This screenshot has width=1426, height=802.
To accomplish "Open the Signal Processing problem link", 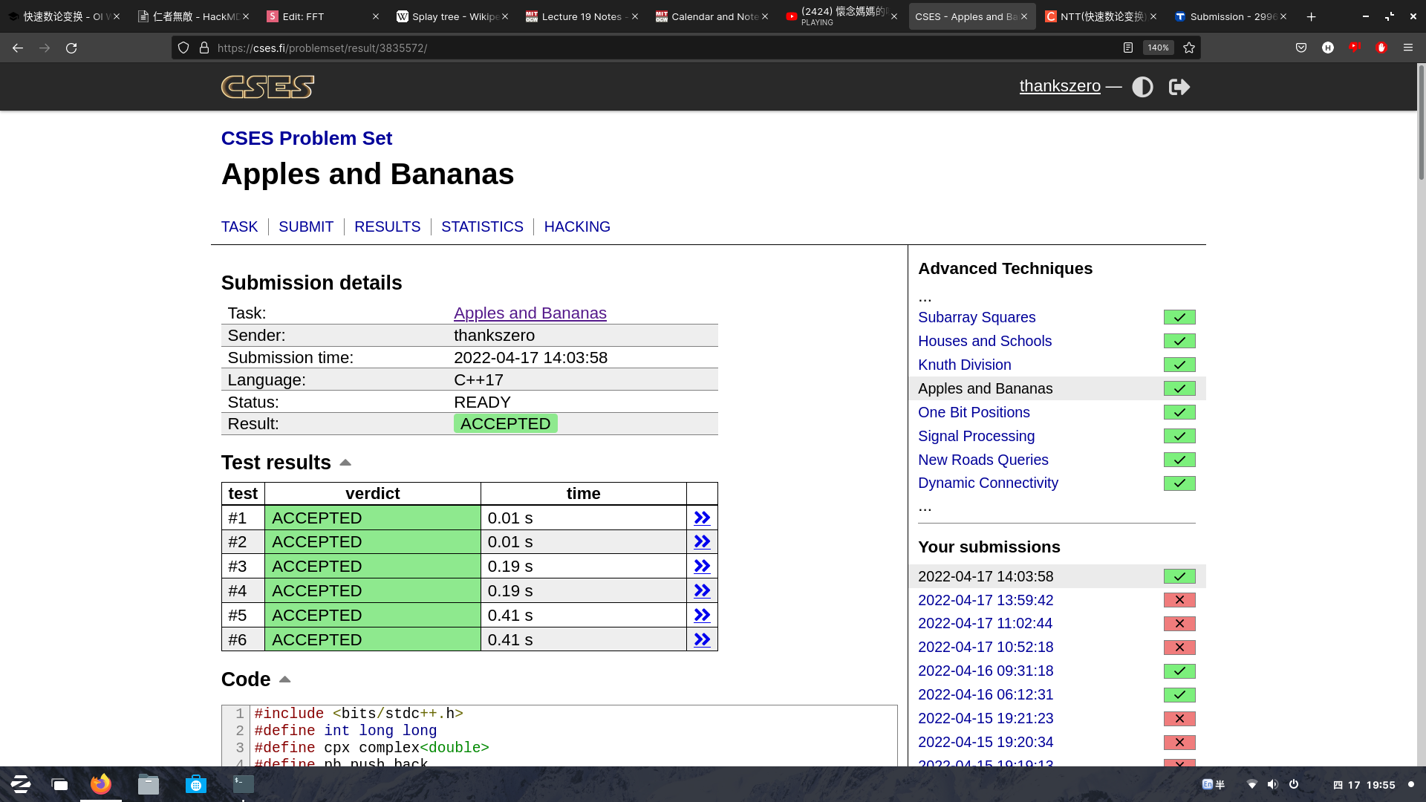I will pos(976,436).
